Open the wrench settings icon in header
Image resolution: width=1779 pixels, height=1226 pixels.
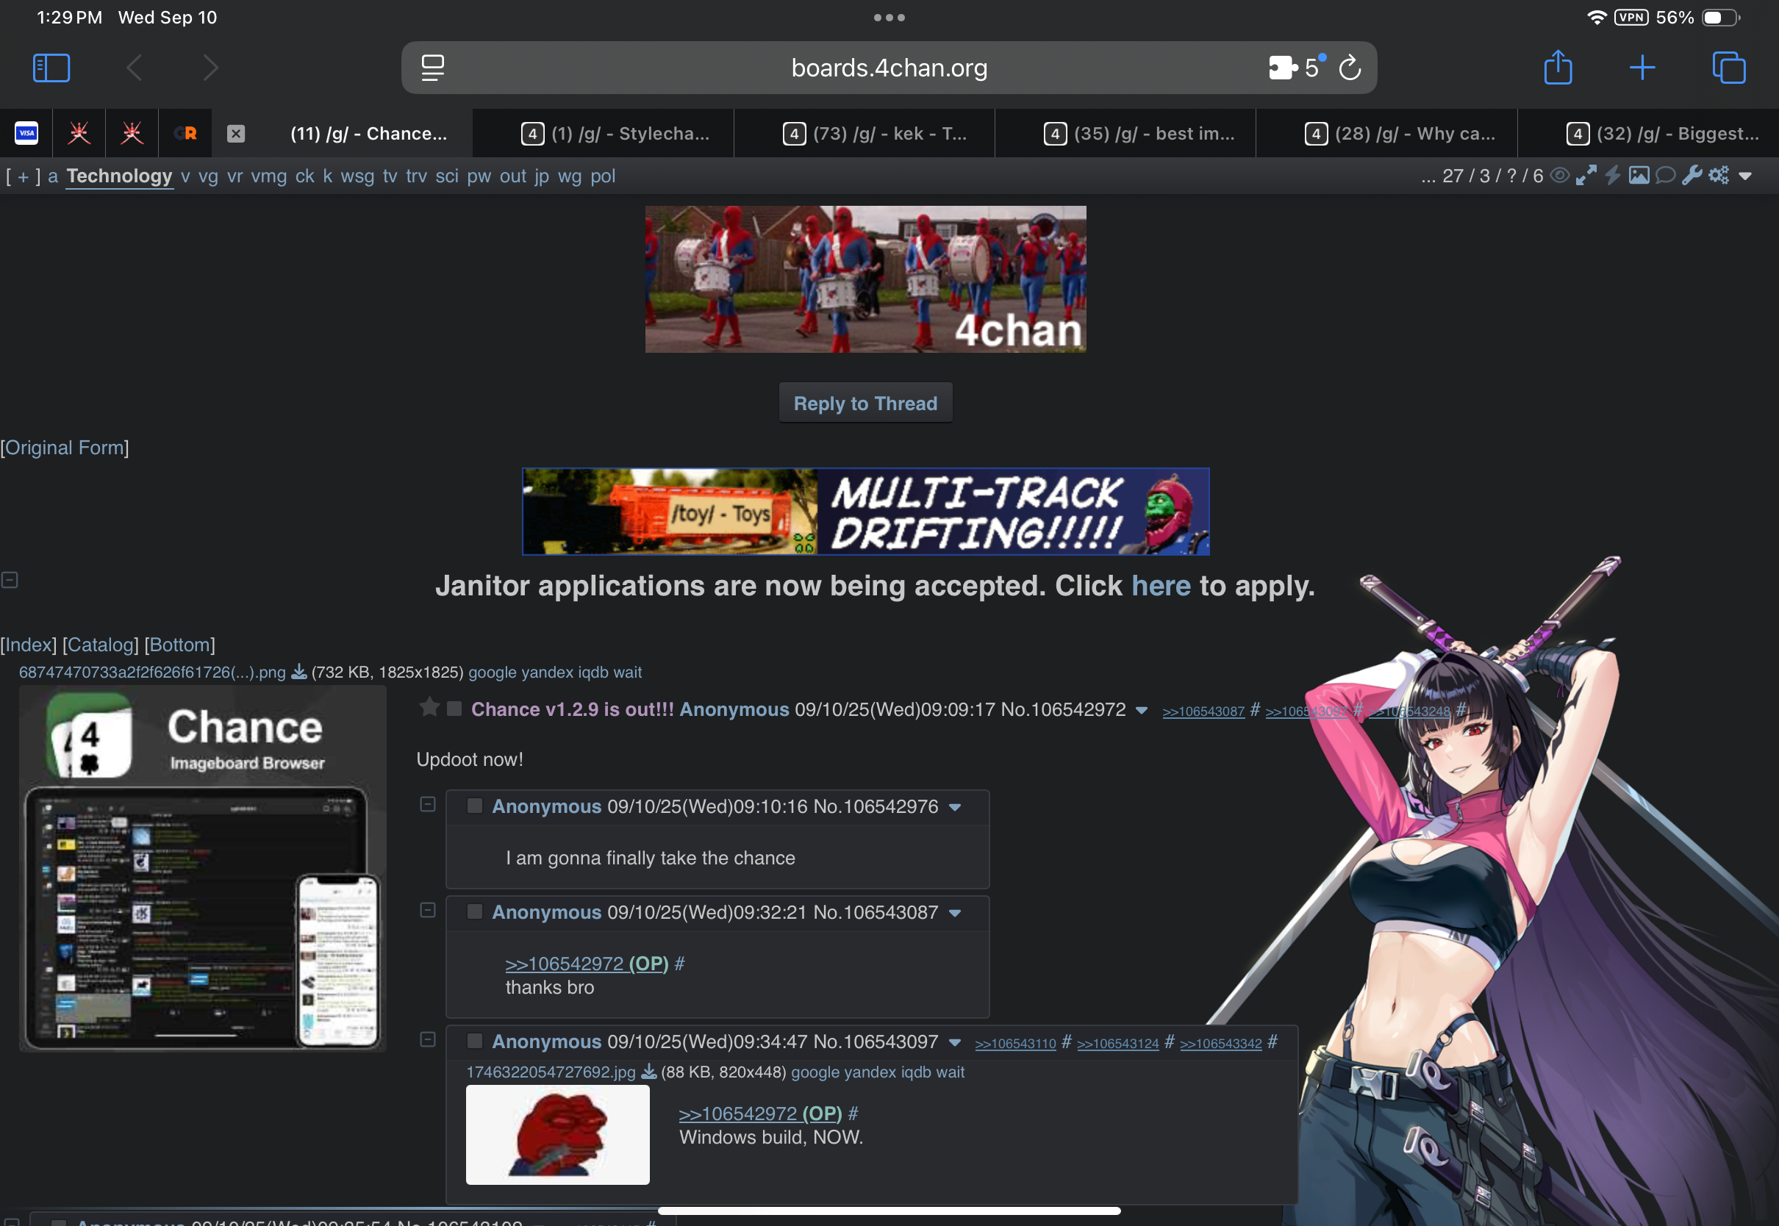point(1692,176)
